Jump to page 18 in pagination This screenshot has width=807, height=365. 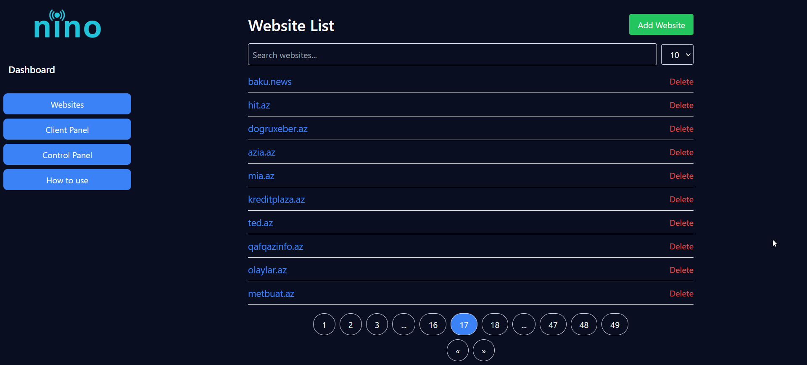point(495,324)
